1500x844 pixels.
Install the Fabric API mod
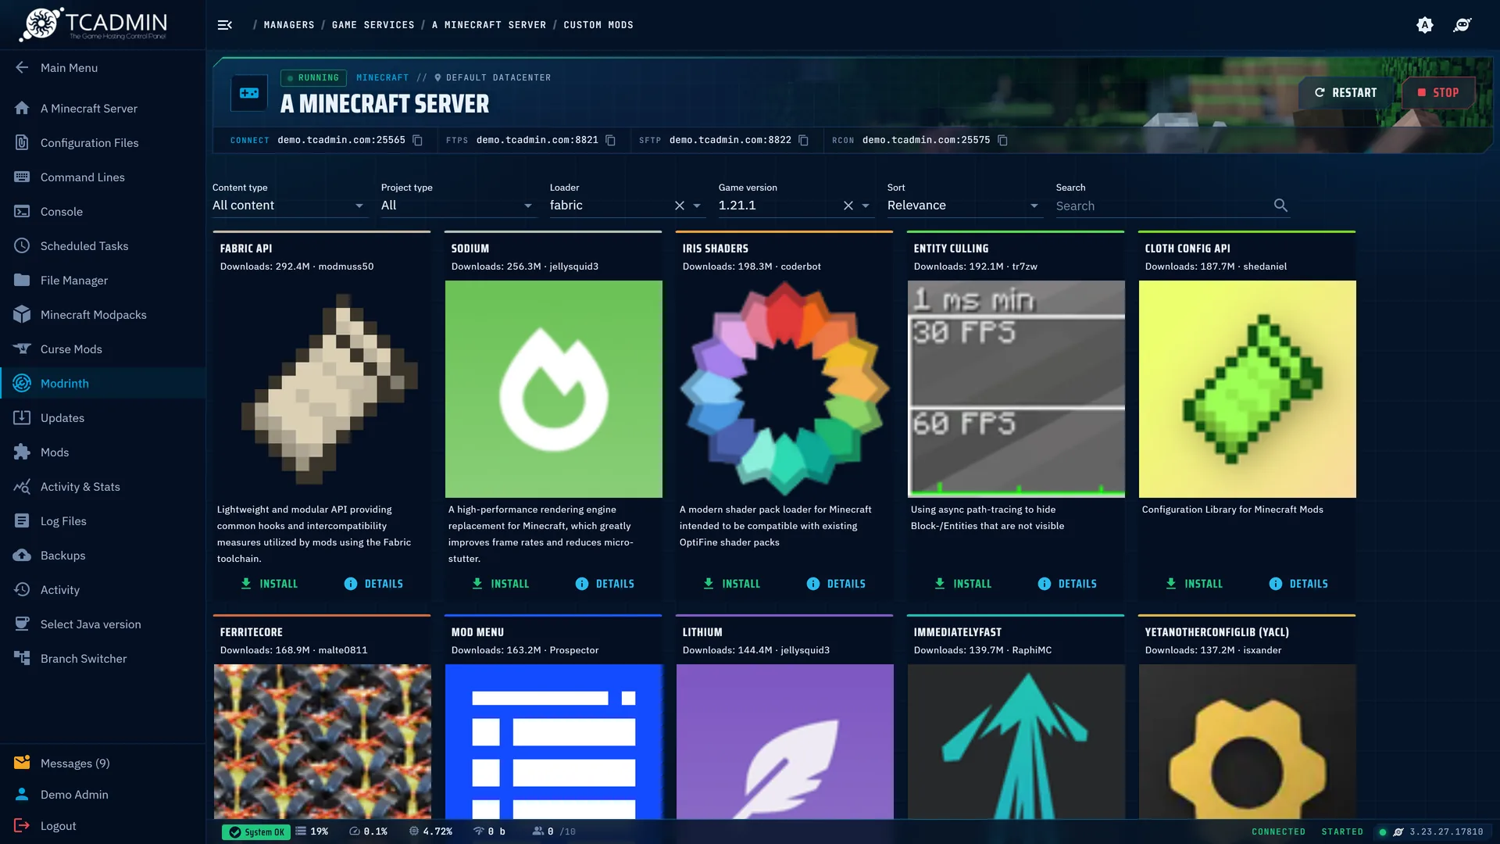[270, 584]
